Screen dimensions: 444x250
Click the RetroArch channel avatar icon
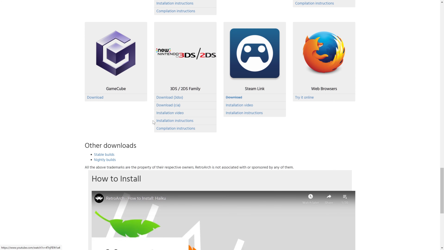[99, 198]
